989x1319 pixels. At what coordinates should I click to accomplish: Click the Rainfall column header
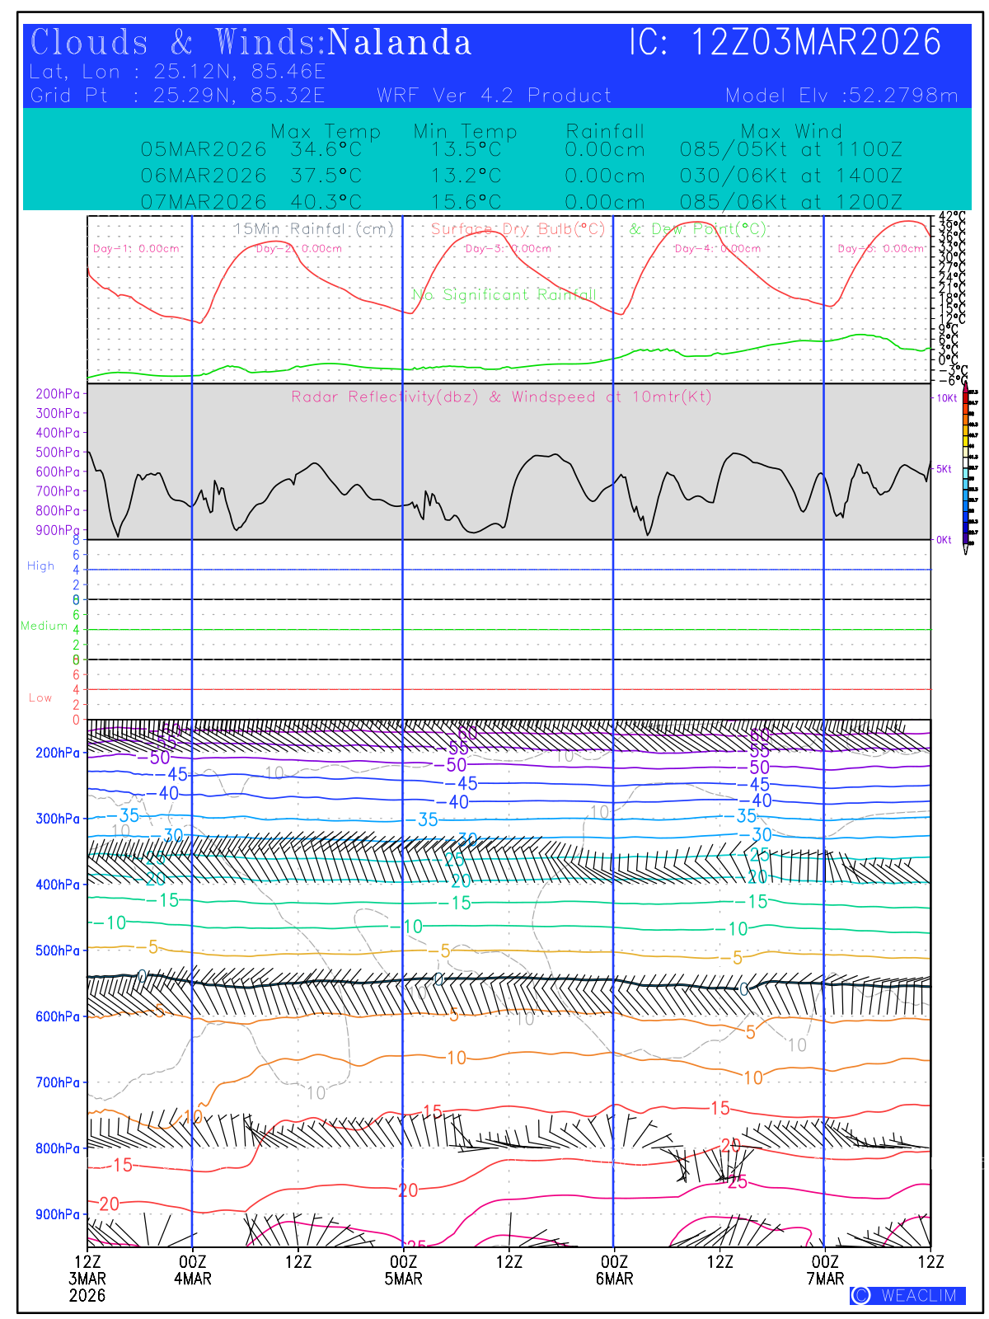point(605,132)
